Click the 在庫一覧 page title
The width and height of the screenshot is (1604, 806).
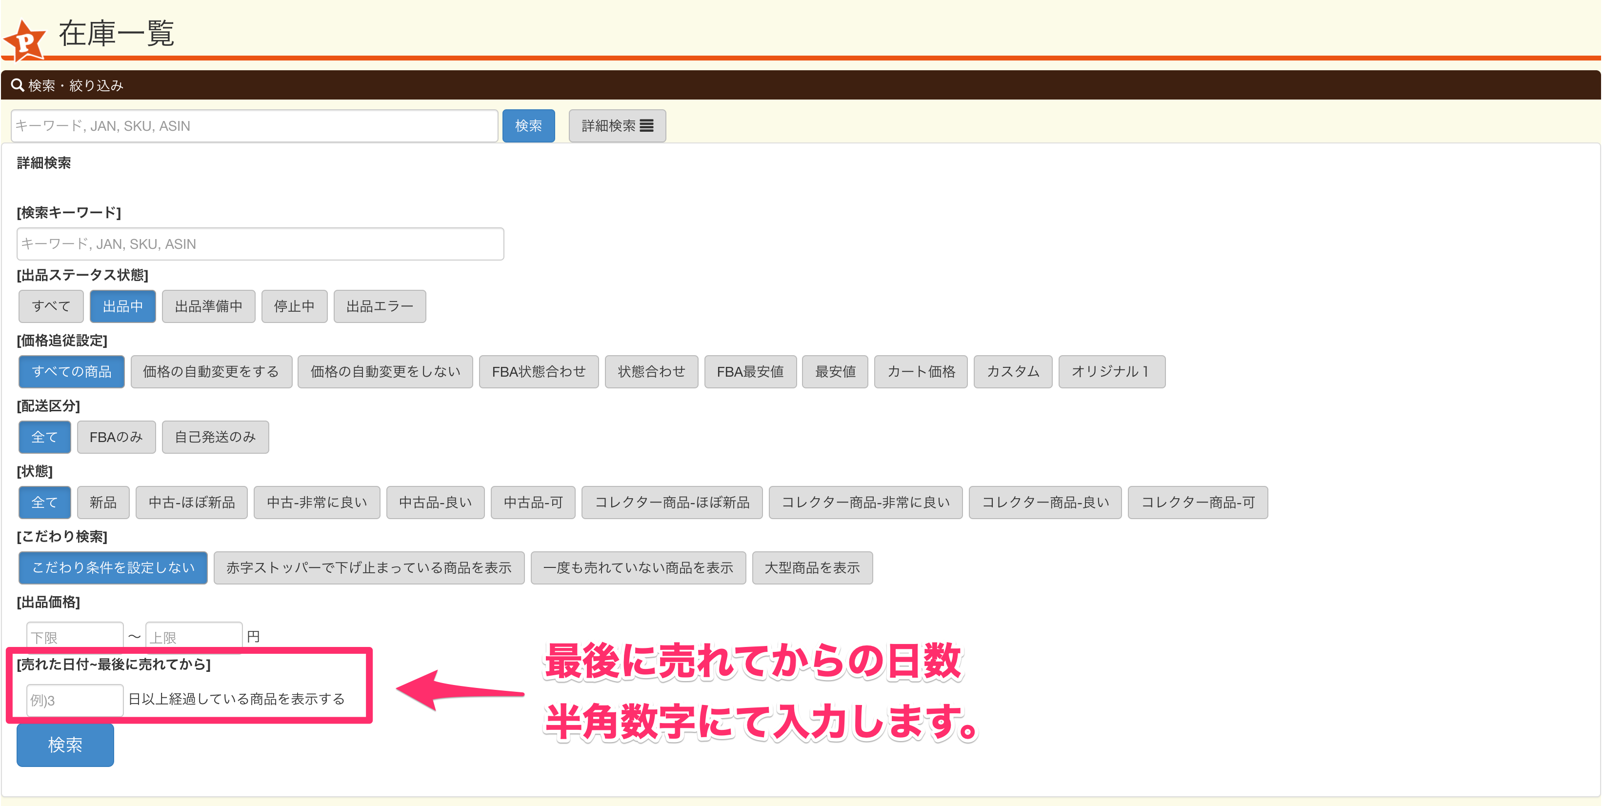click(117, 33)
